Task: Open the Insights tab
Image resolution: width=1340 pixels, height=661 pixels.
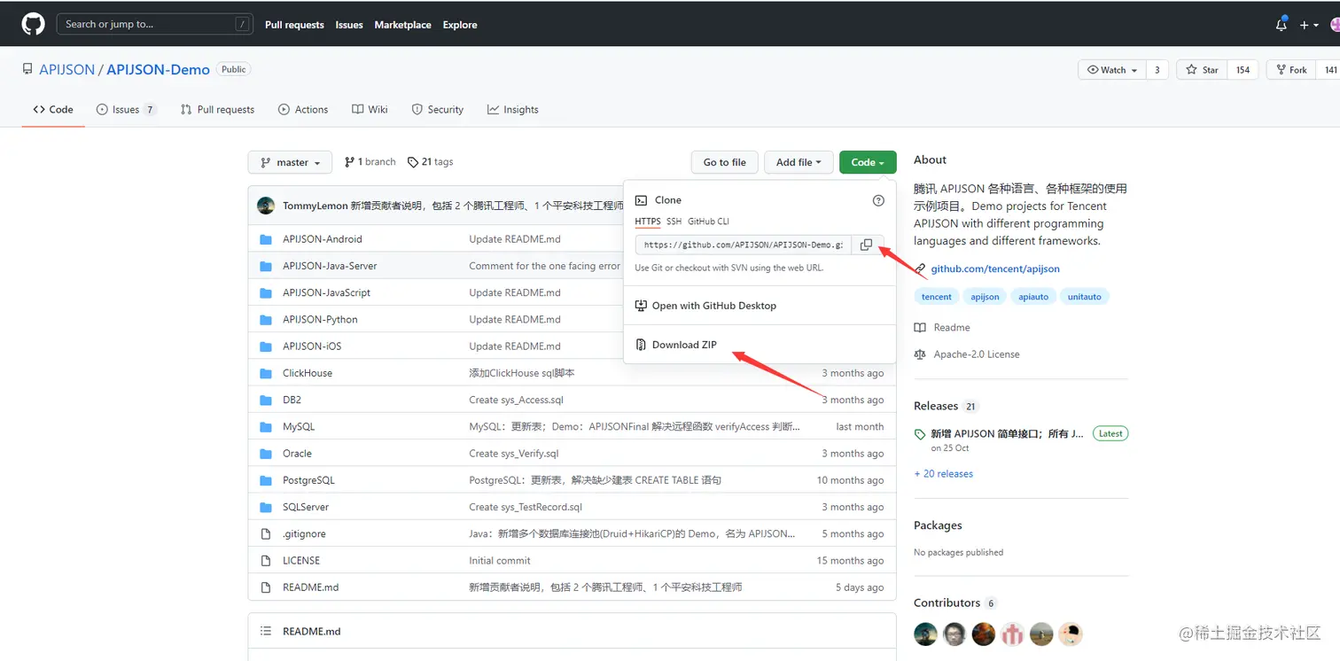Action: pyautogui.click(x=513, y=110)
